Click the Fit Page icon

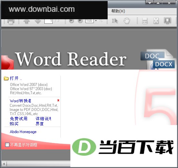[x=156, y=21]
